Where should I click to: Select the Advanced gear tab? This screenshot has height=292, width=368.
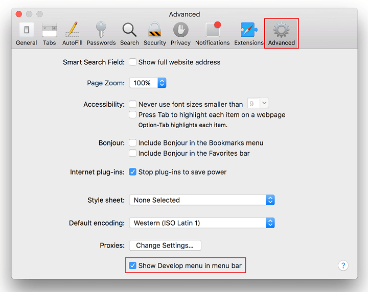pyautogui.click(x=282, y=34)
